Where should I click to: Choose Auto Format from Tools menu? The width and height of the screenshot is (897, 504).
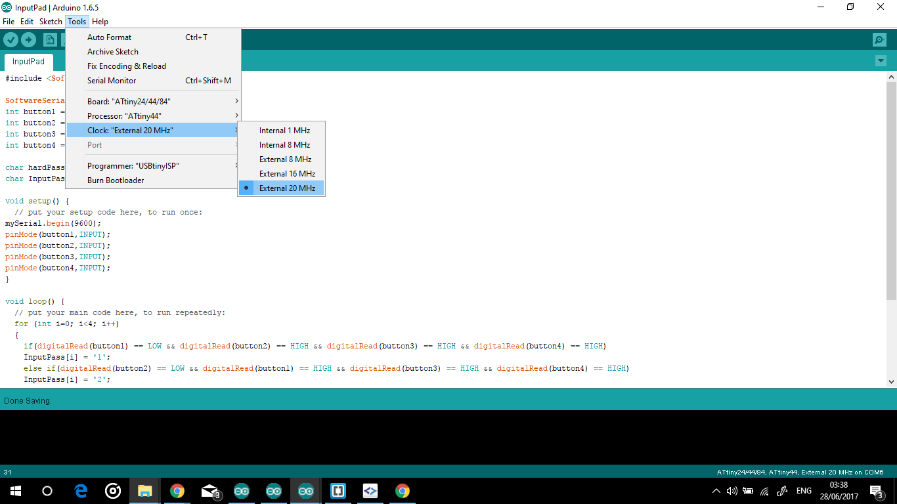pos(154,37)
